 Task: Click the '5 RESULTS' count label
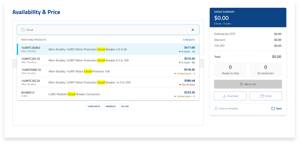point(189,40)
